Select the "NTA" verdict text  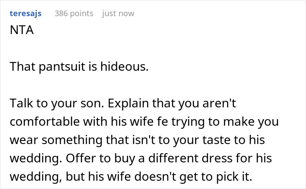(x=22, y=30)
